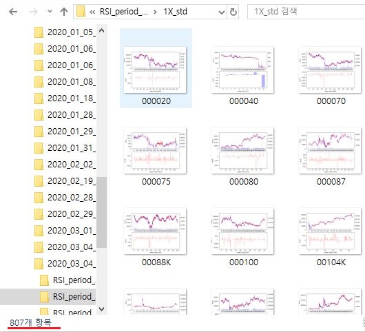Click folder icon of 2020_01_08_

(x=39, y=82)
